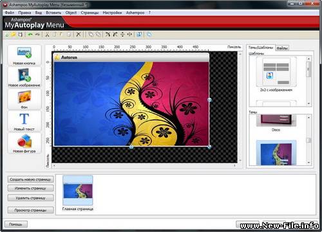
Task: Click the last blue toolbar icon
Action: click(149, 34)
